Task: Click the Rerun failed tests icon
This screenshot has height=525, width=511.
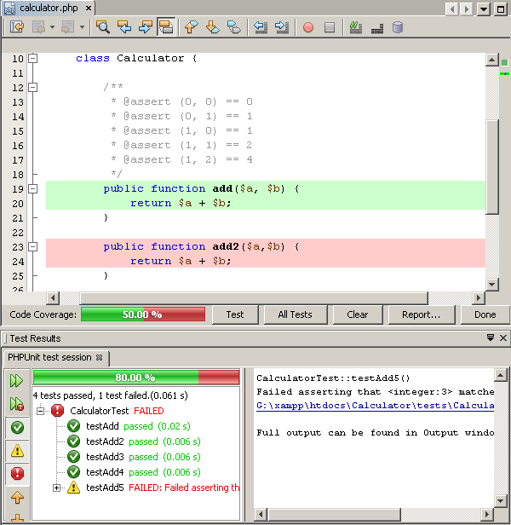Action: 16,404
